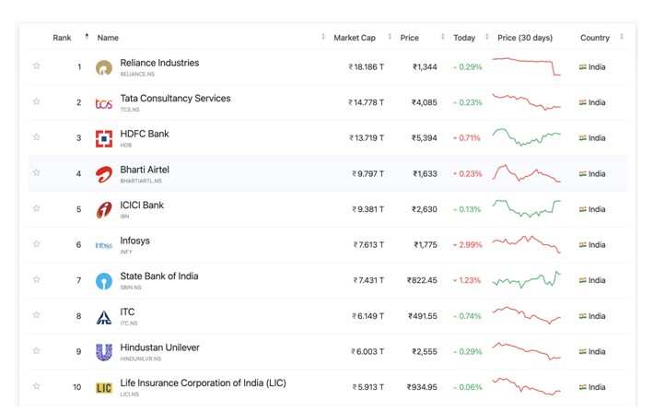Click the TCS logo icon
This screenshot has width=665, height=412.
tap(104, 103)
